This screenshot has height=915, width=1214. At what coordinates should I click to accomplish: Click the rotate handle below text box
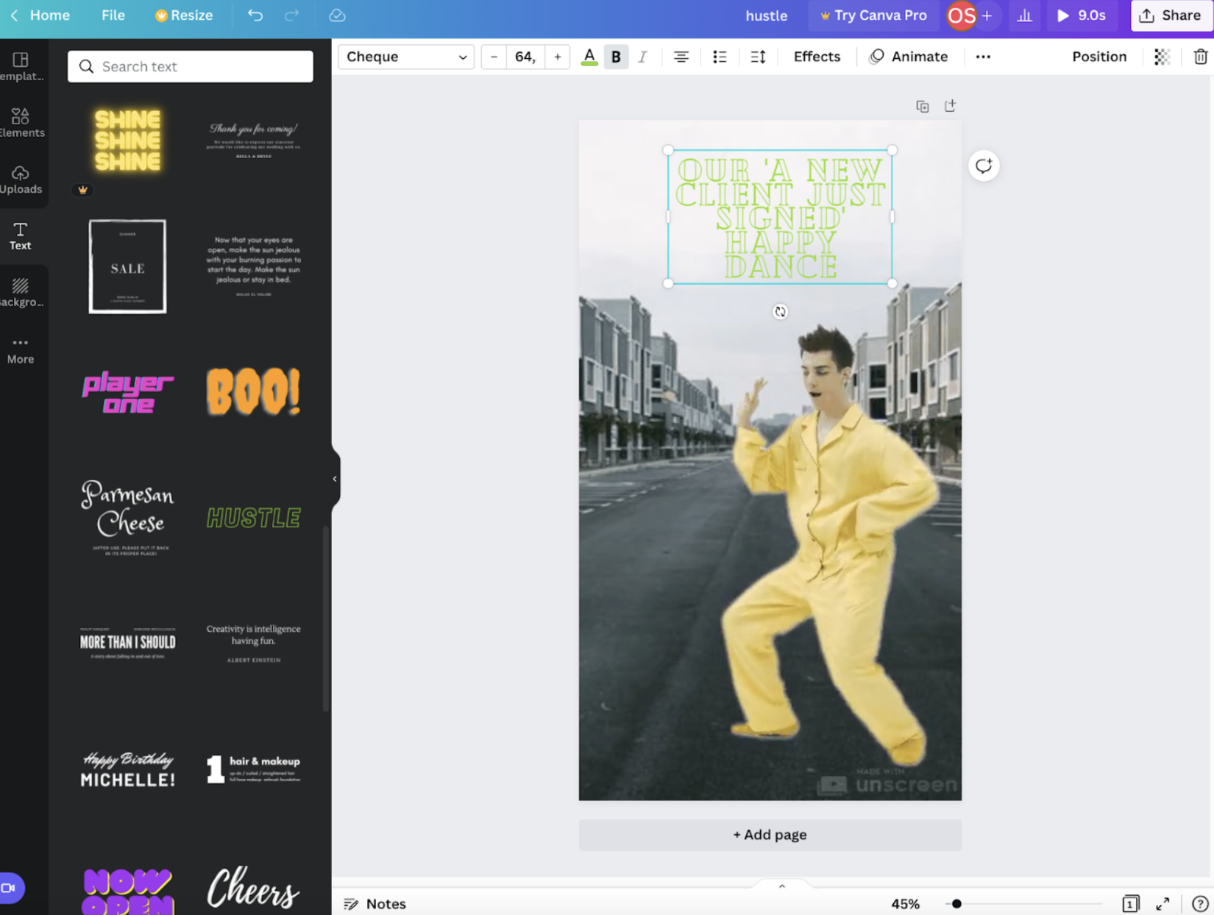780,312
